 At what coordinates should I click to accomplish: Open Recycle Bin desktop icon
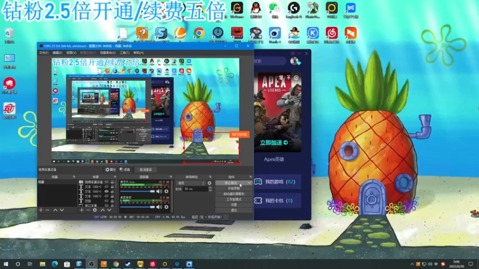(10, 35)
